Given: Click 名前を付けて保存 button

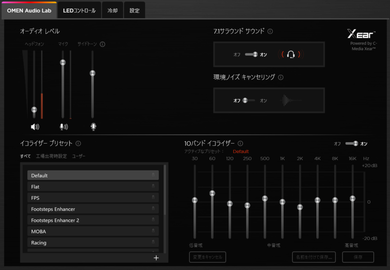Looking at the screenshot, I should [x=314, y=257].
